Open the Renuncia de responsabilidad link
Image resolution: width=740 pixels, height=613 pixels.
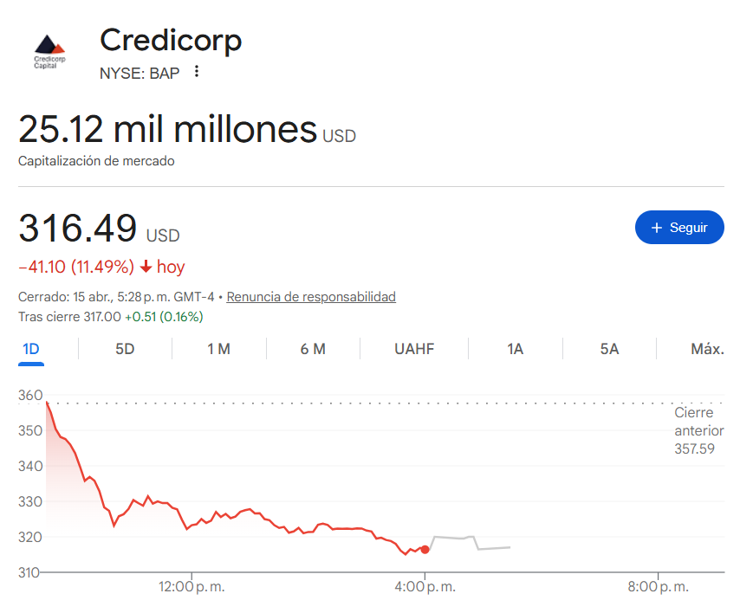pyautogui.click(x=311, y=297)
